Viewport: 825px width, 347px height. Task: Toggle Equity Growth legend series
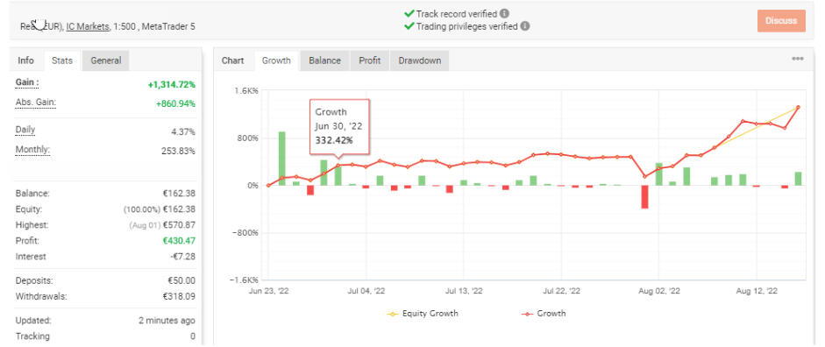[x=423, y=314]
